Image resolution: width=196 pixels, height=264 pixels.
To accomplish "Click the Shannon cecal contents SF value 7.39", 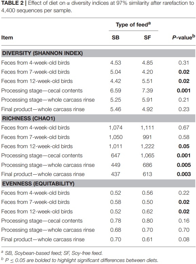I will click(x=147, y=91).
